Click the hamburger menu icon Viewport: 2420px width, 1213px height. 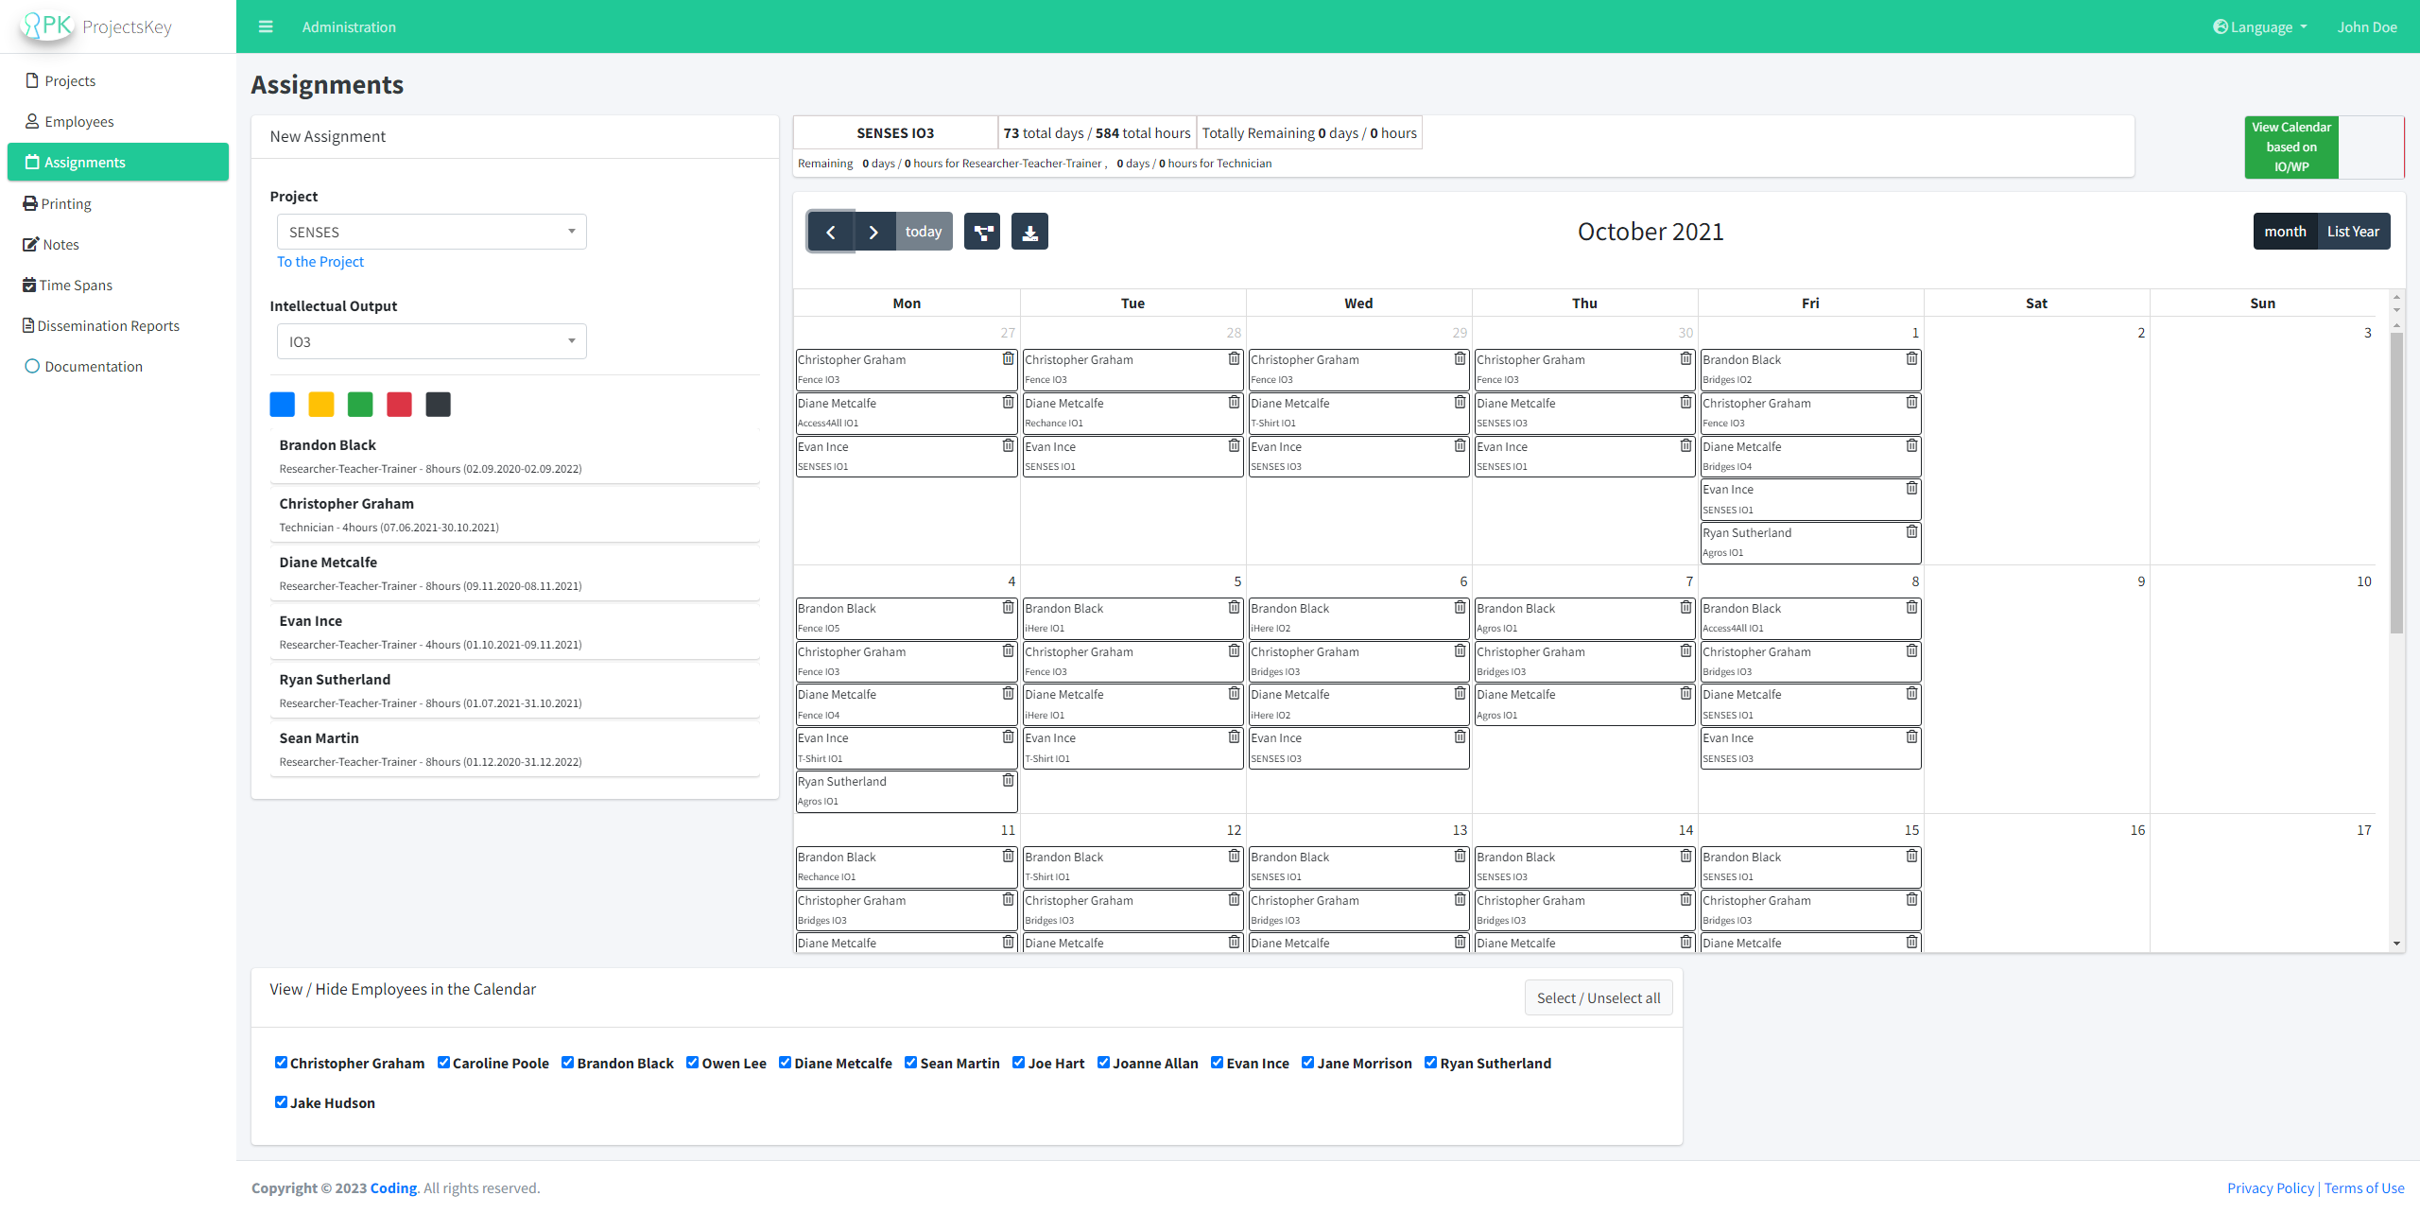click(x=266, y=26)
